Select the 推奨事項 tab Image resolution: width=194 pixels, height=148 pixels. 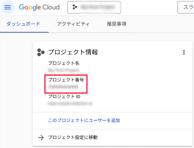117,24
